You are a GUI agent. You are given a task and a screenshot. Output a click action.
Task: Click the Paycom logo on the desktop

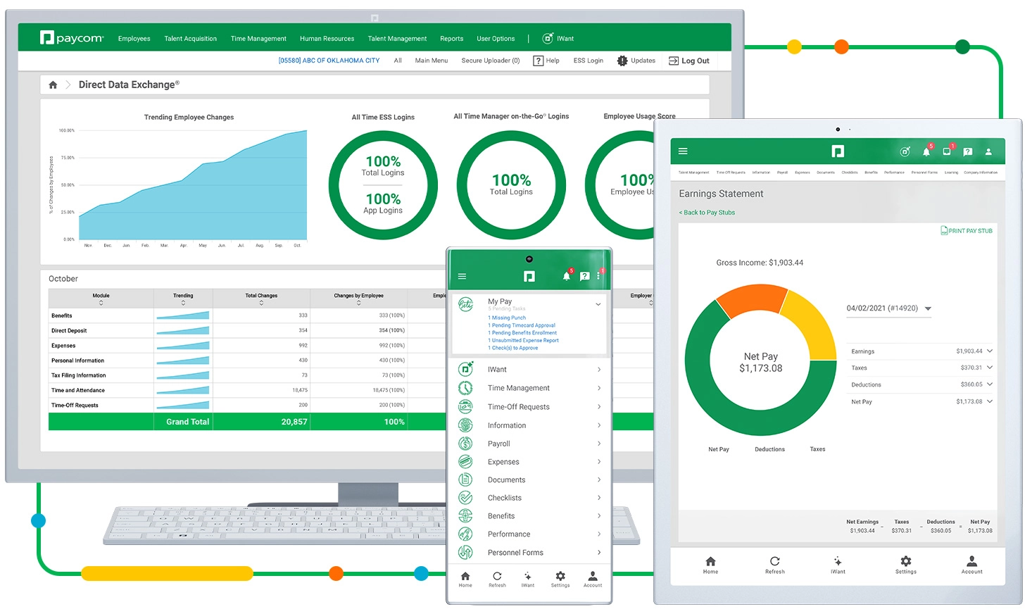click(x=72, y=38)
